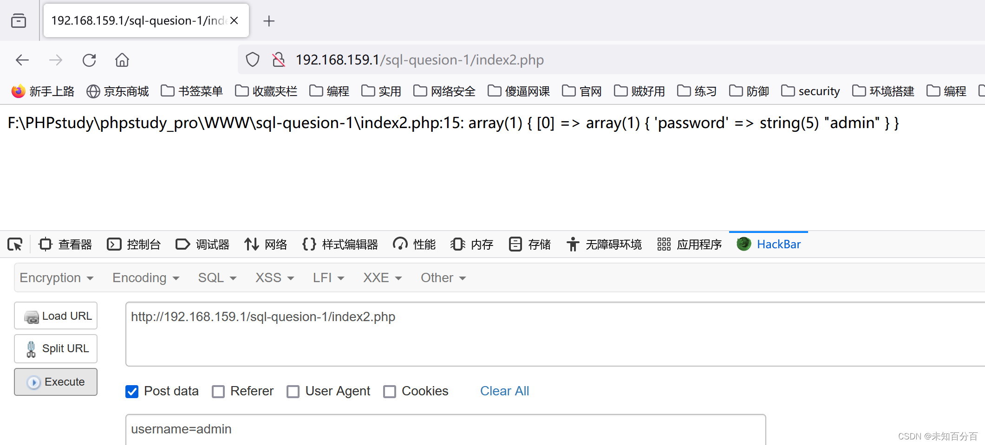Click the Split URL button
The width and height of the screenshot is (985, 445).
point(55,348)
